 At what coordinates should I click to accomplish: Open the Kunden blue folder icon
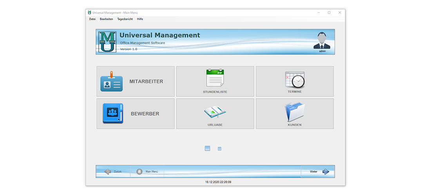[295, 112]
